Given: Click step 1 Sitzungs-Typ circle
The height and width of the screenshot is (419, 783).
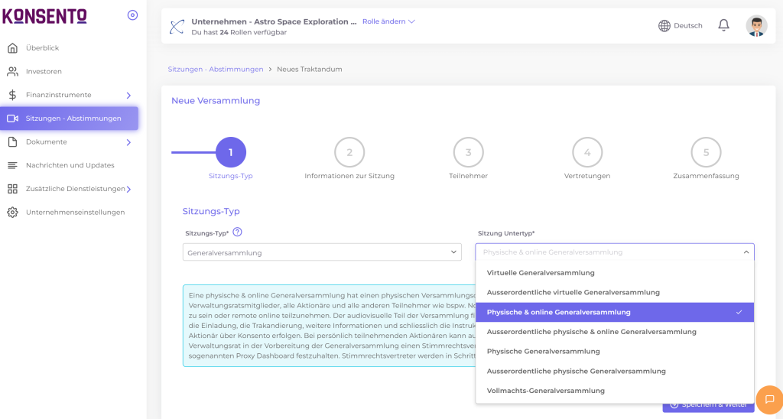Looking at the screenshot, I should (231, 152).
